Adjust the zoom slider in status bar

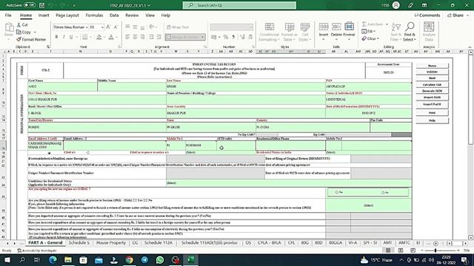[x=435, y=250]
